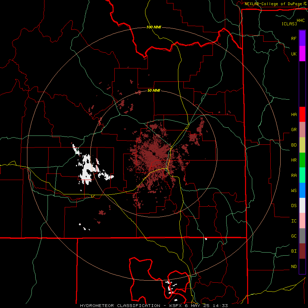Click the RF legend label
This screenshot has height=308, width=308.
pyautogui.click(x=294, y=38)
